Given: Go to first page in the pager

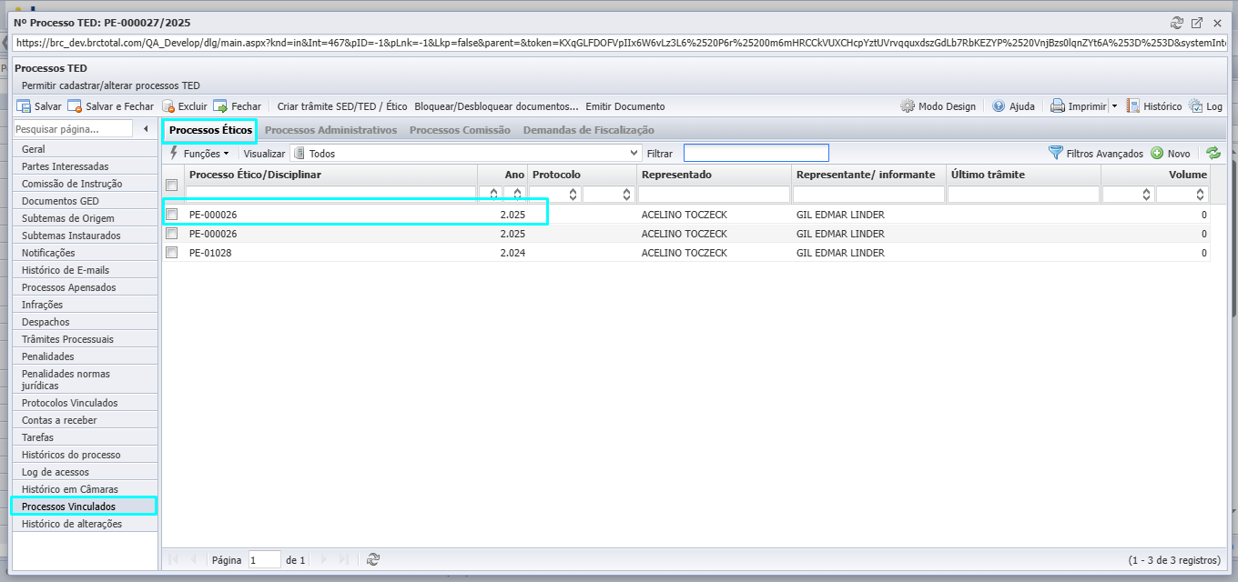Looking at the screenshot, I should [x=173, y=560].
